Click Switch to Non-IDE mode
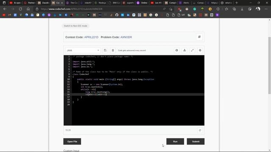Viewport: 271px width, 152px height. [x=75, y=26]
